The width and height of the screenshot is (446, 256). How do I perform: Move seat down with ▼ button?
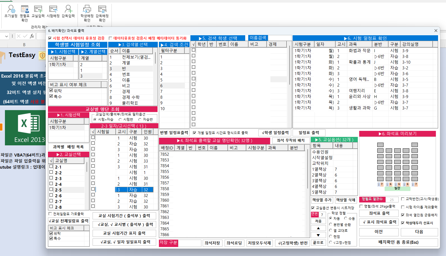[318, 235]
